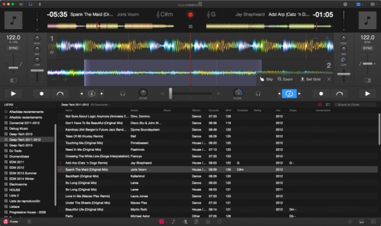Disable the active deck 2 loop of 4 beats

point(289,94)
